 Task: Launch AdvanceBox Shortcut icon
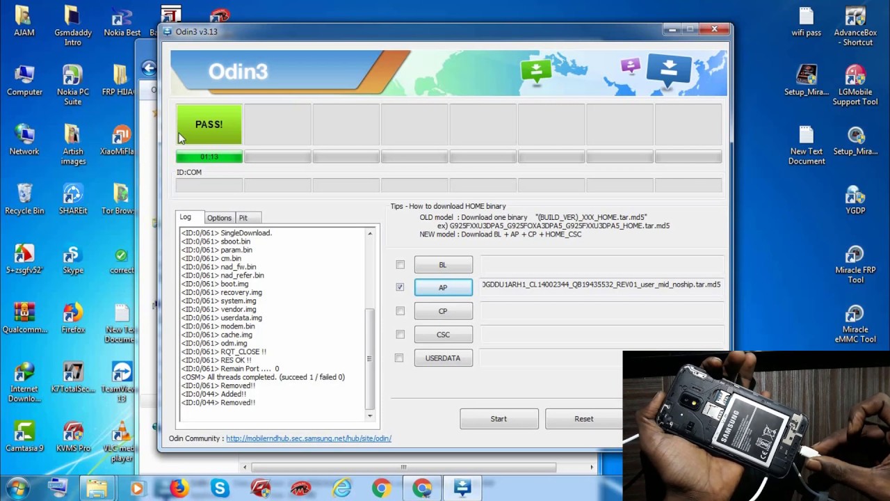coord(855,25)
